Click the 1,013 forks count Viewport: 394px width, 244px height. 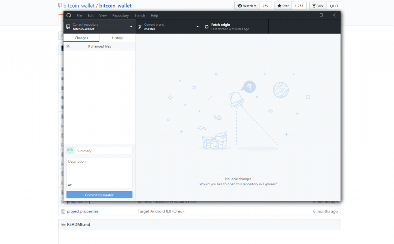pyautogui.click(x=334, y=6)
